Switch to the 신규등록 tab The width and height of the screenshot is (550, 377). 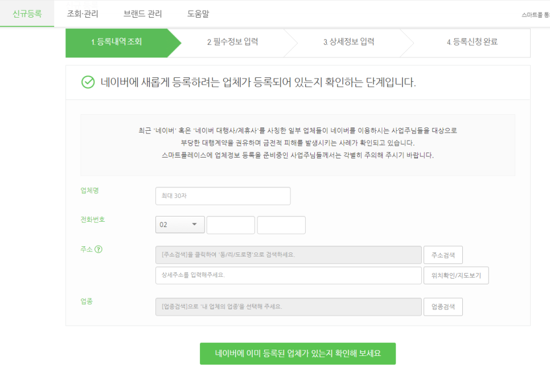click(27, 14)
